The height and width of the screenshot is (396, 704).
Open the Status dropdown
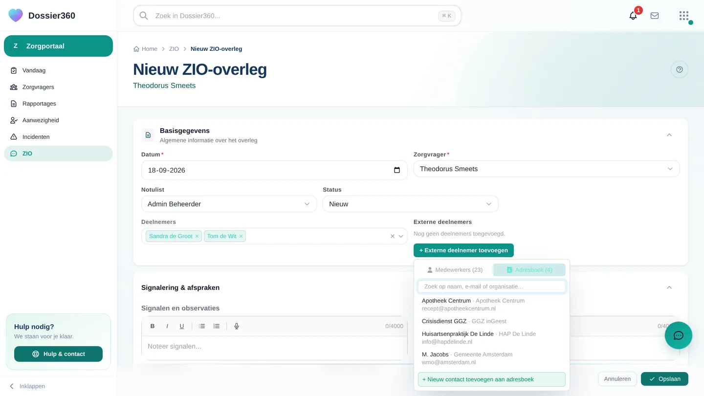pyautogui.click(x=410, y=204)
